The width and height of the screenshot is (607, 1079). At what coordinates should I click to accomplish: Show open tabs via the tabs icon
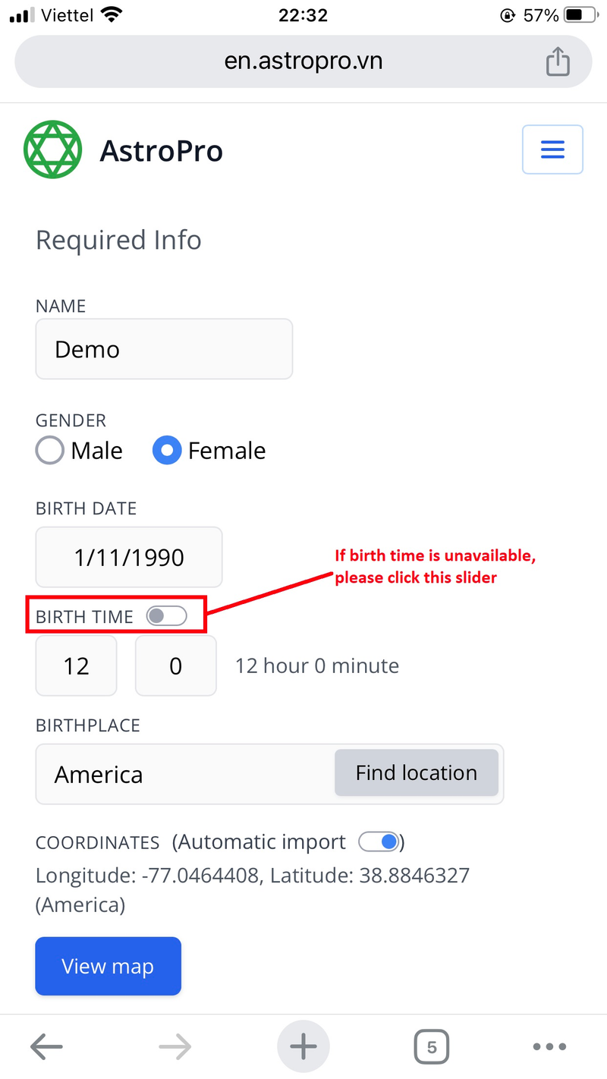[x=431, y=1046]
